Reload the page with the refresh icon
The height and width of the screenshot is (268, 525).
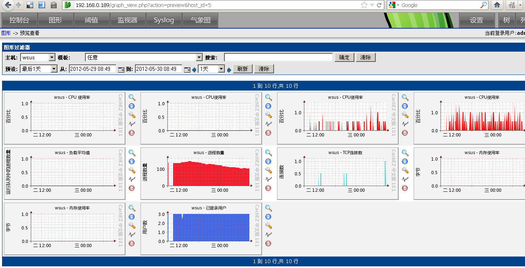[379, 5]
